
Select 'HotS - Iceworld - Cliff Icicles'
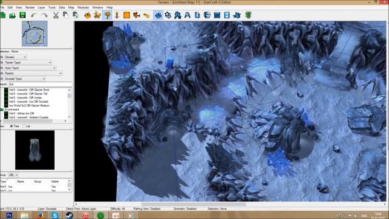26,98
